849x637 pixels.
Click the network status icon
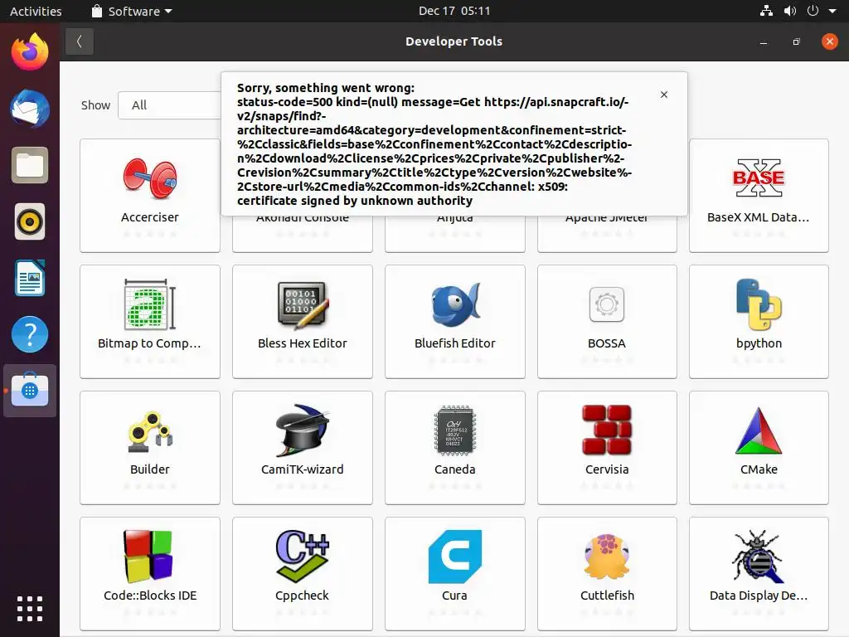pyautogui.click(x=766, y=11)
